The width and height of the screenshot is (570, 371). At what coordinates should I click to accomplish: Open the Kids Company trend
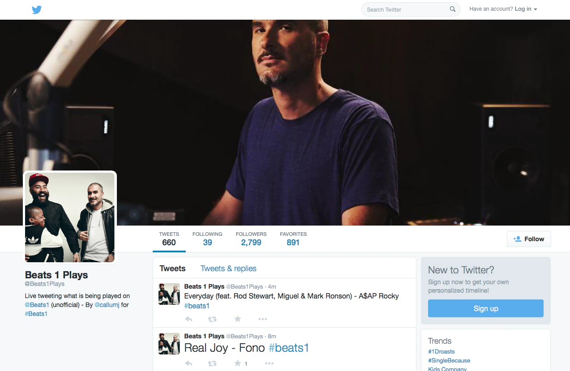coord(447,369)
